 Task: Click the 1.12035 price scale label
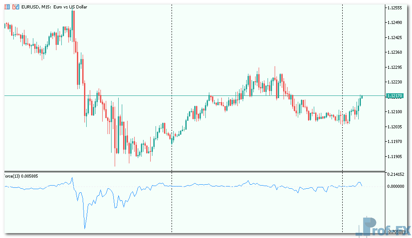click(395, 127)
